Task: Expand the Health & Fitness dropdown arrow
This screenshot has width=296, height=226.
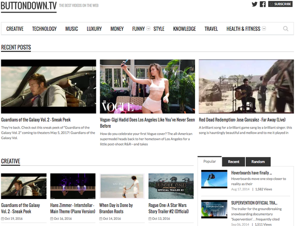Action: coord(264,29)
